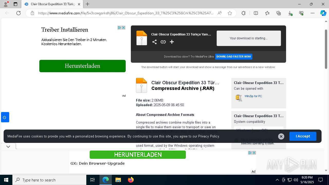Close the top-left Treiber ad

click(124, 27)
